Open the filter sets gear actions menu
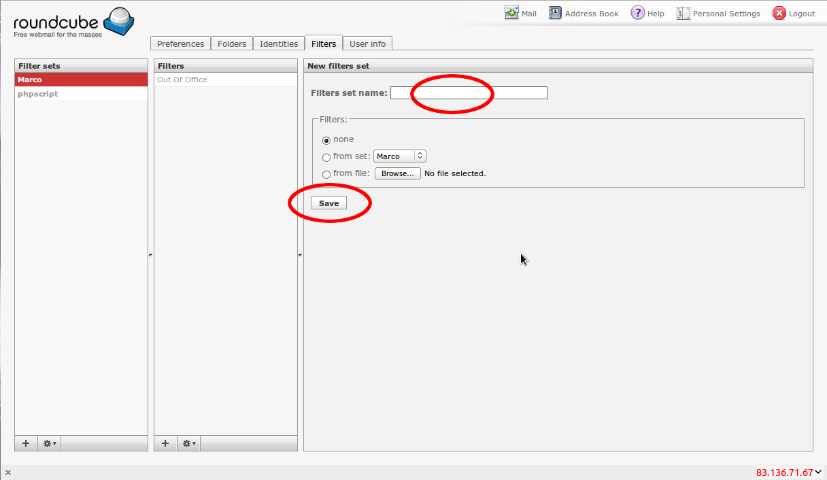 (x=50, y=443)
